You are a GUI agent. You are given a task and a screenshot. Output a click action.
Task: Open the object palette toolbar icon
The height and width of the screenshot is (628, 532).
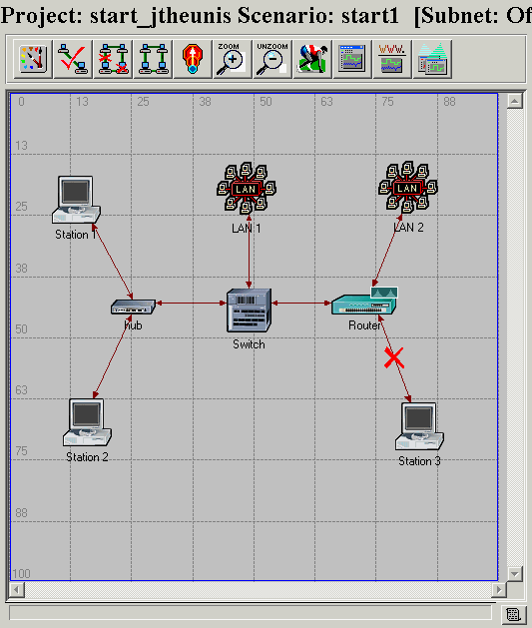click(x=33, y=59)
